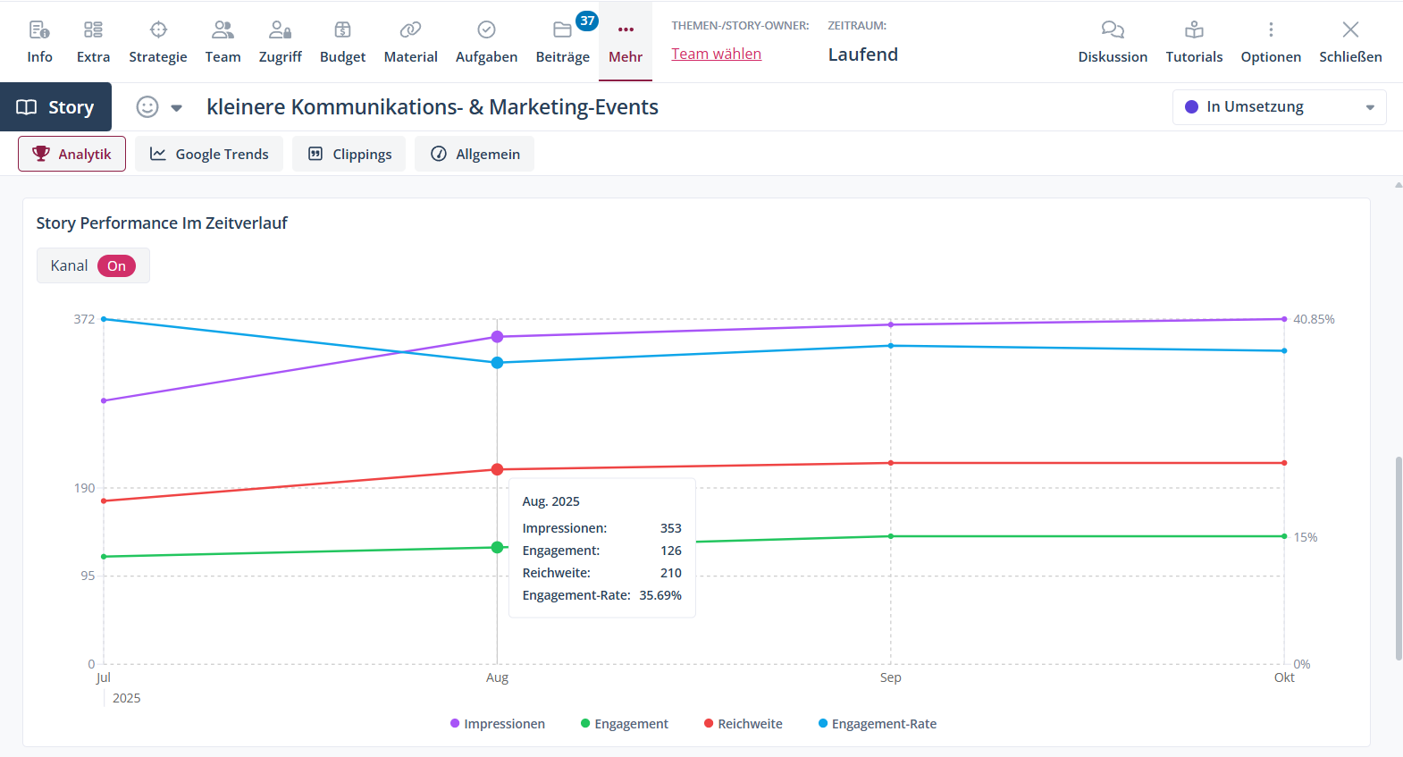Open the Diskussion chat icon
Viewport: 1403px width, 757px height.
click(x=1113, y=30)
